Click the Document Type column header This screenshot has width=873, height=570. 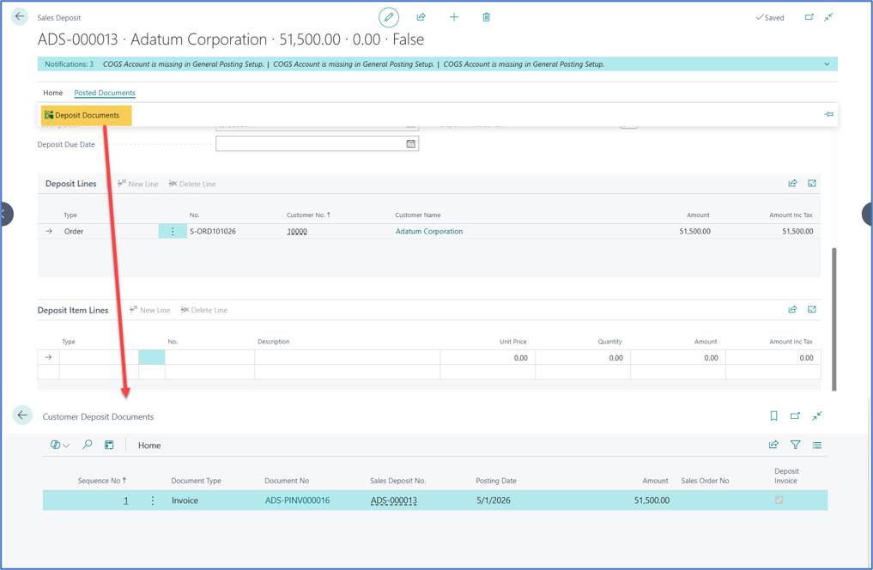tap(196, 481)
